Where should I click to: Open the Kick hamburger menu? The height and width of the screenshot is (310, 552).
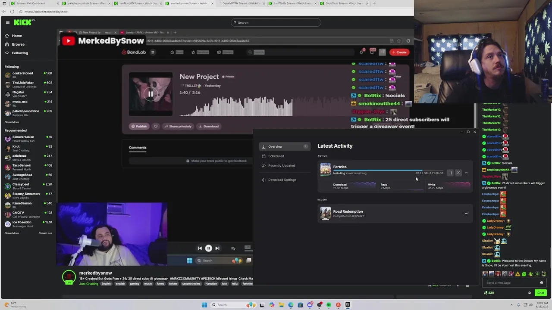pyautogui.click(x=7, y=22)
